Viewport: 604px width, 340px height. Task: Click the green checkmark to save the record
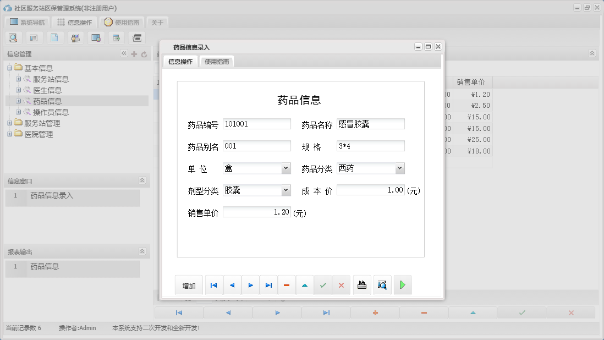323,285
